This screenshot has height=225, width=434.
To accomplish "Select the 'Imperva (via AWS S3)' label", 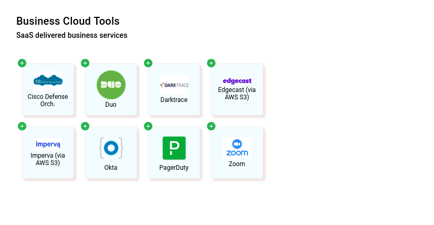I will [48, 159].
